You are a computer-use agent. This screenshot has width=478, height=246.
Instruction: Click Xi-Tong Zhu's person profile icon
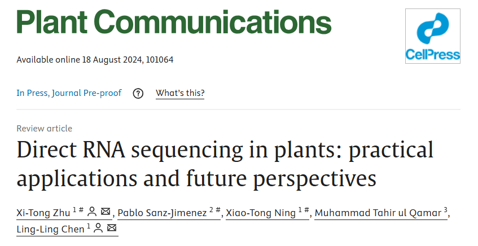coord(93,212)
